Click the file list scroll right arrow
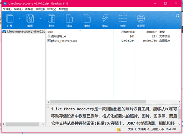This screenshot has width=183, height=134. pyautogui.click(x=179, y=102)
